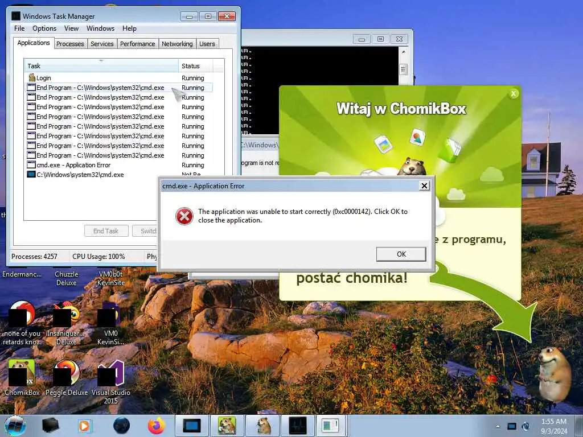Open the Visual Studio 2015 desktop icon
Viewport: 583px width, 437px height.
pos(111,382)
